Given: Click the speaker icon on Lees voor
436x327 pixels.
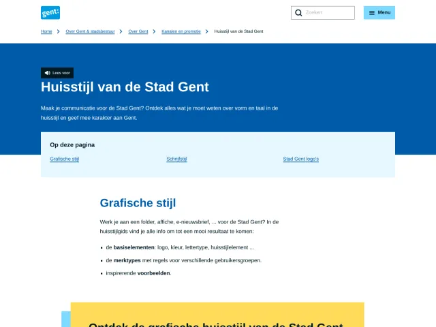Looking at the screenshot, I should tap(48, 73).
